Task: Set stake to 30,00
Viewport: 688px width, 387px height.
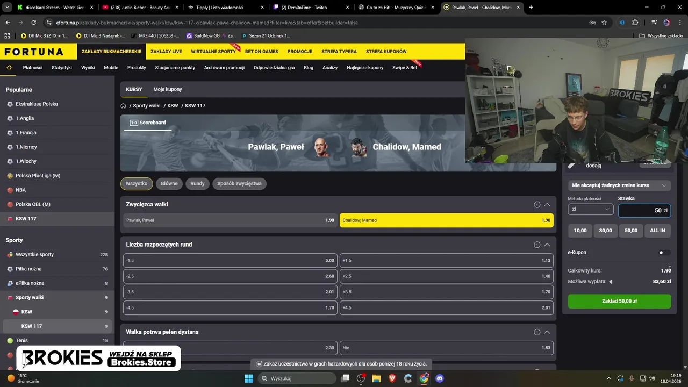Action: coord(606,231)
